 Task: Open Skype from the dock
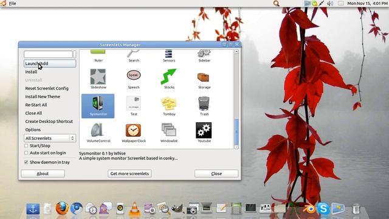(x=323, y=208)
